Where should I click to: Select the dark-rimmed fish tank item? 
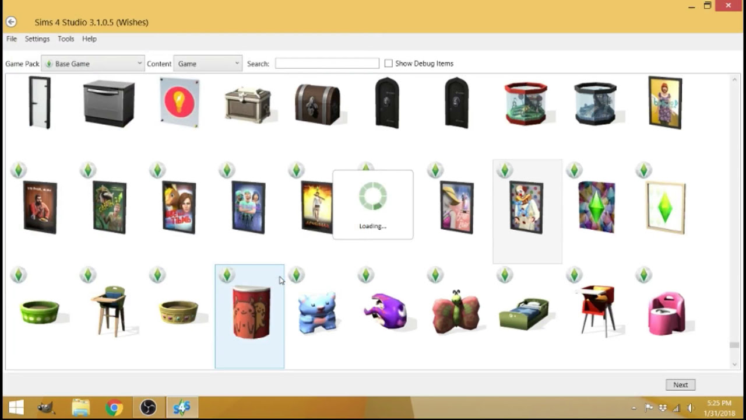(x=596, y=103)
